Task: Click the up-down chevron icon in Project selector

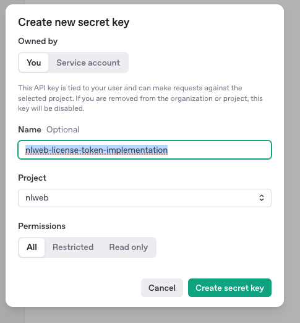Action: click(x=262, y=197)
